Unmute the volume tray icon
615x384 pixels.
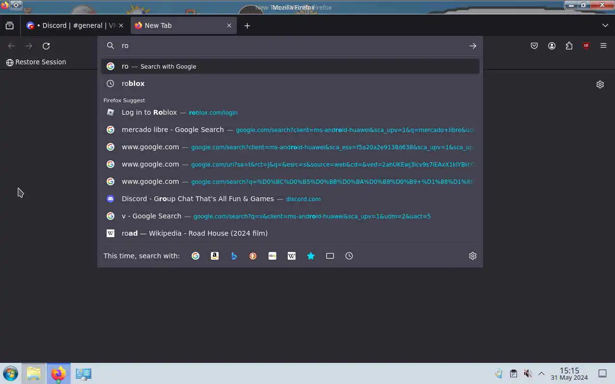pos(528,373)
